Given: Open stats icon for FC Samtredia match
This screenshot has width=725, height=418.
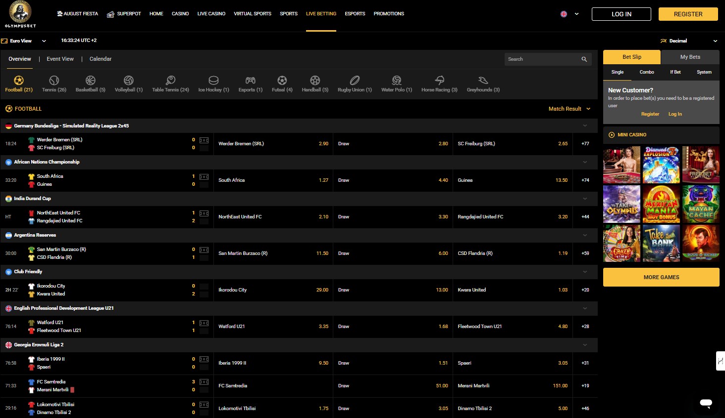Looking at the screenshot, I should 204,382.
